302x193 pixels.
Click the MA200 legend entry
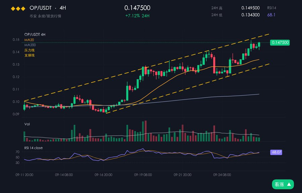click(30, 45)
